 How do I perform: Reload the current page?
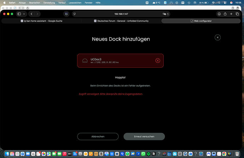168,14
